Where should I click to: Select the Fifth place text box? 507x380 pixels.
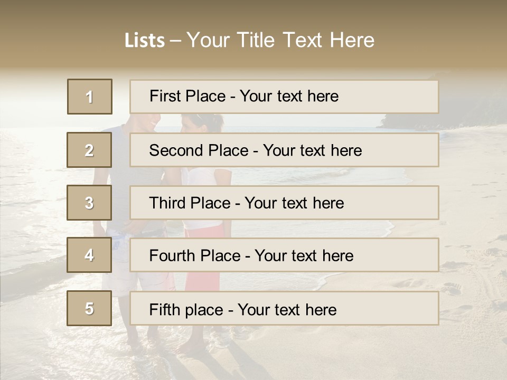click(x=284, y=308)
